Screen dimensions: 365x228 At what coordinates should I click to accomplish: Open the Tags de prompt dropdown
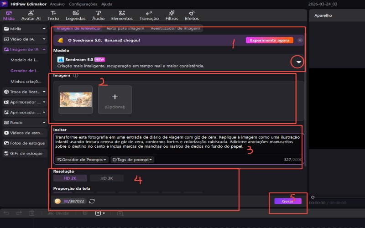click(x=132, y=160)
